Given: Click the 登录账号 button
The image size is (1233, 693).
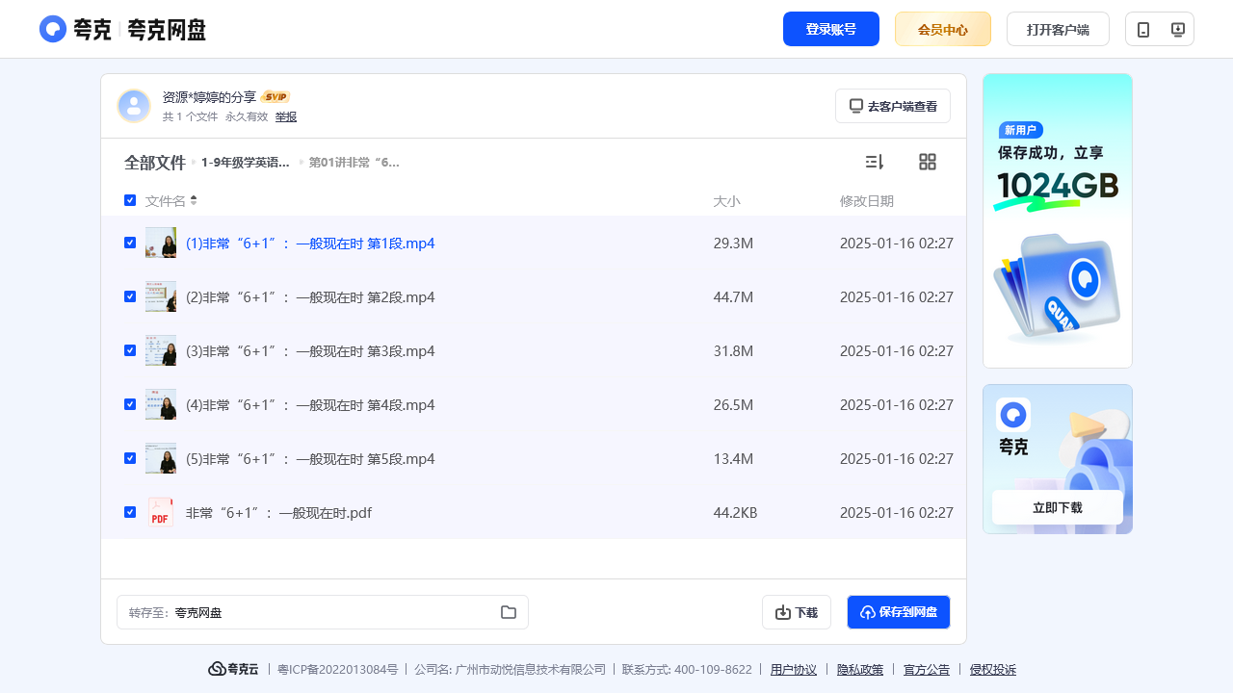Looking at the screenshot, I should pos(831,29).
